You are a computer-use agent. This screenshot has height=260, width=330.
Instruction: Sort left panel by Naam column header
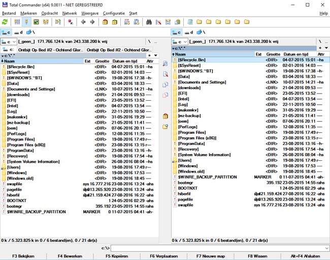[x=42, y=61]
